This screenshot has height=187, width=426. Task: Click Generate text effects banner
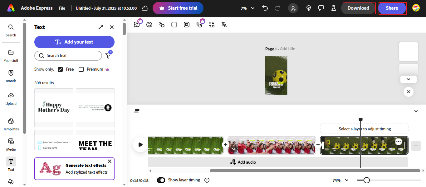pyautogui.click(x=74, y=169)
